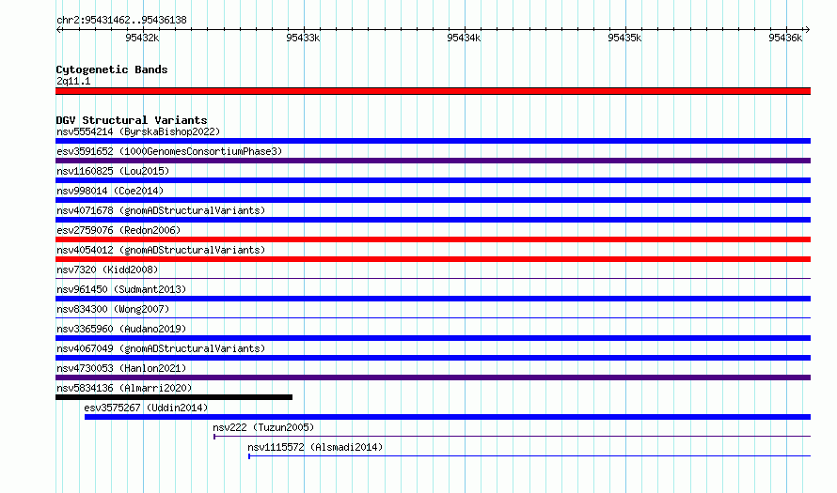Click nsv4054012 (gnomADStructuralVariants) label
The image size is (837, 493).
tap(161, 250)
